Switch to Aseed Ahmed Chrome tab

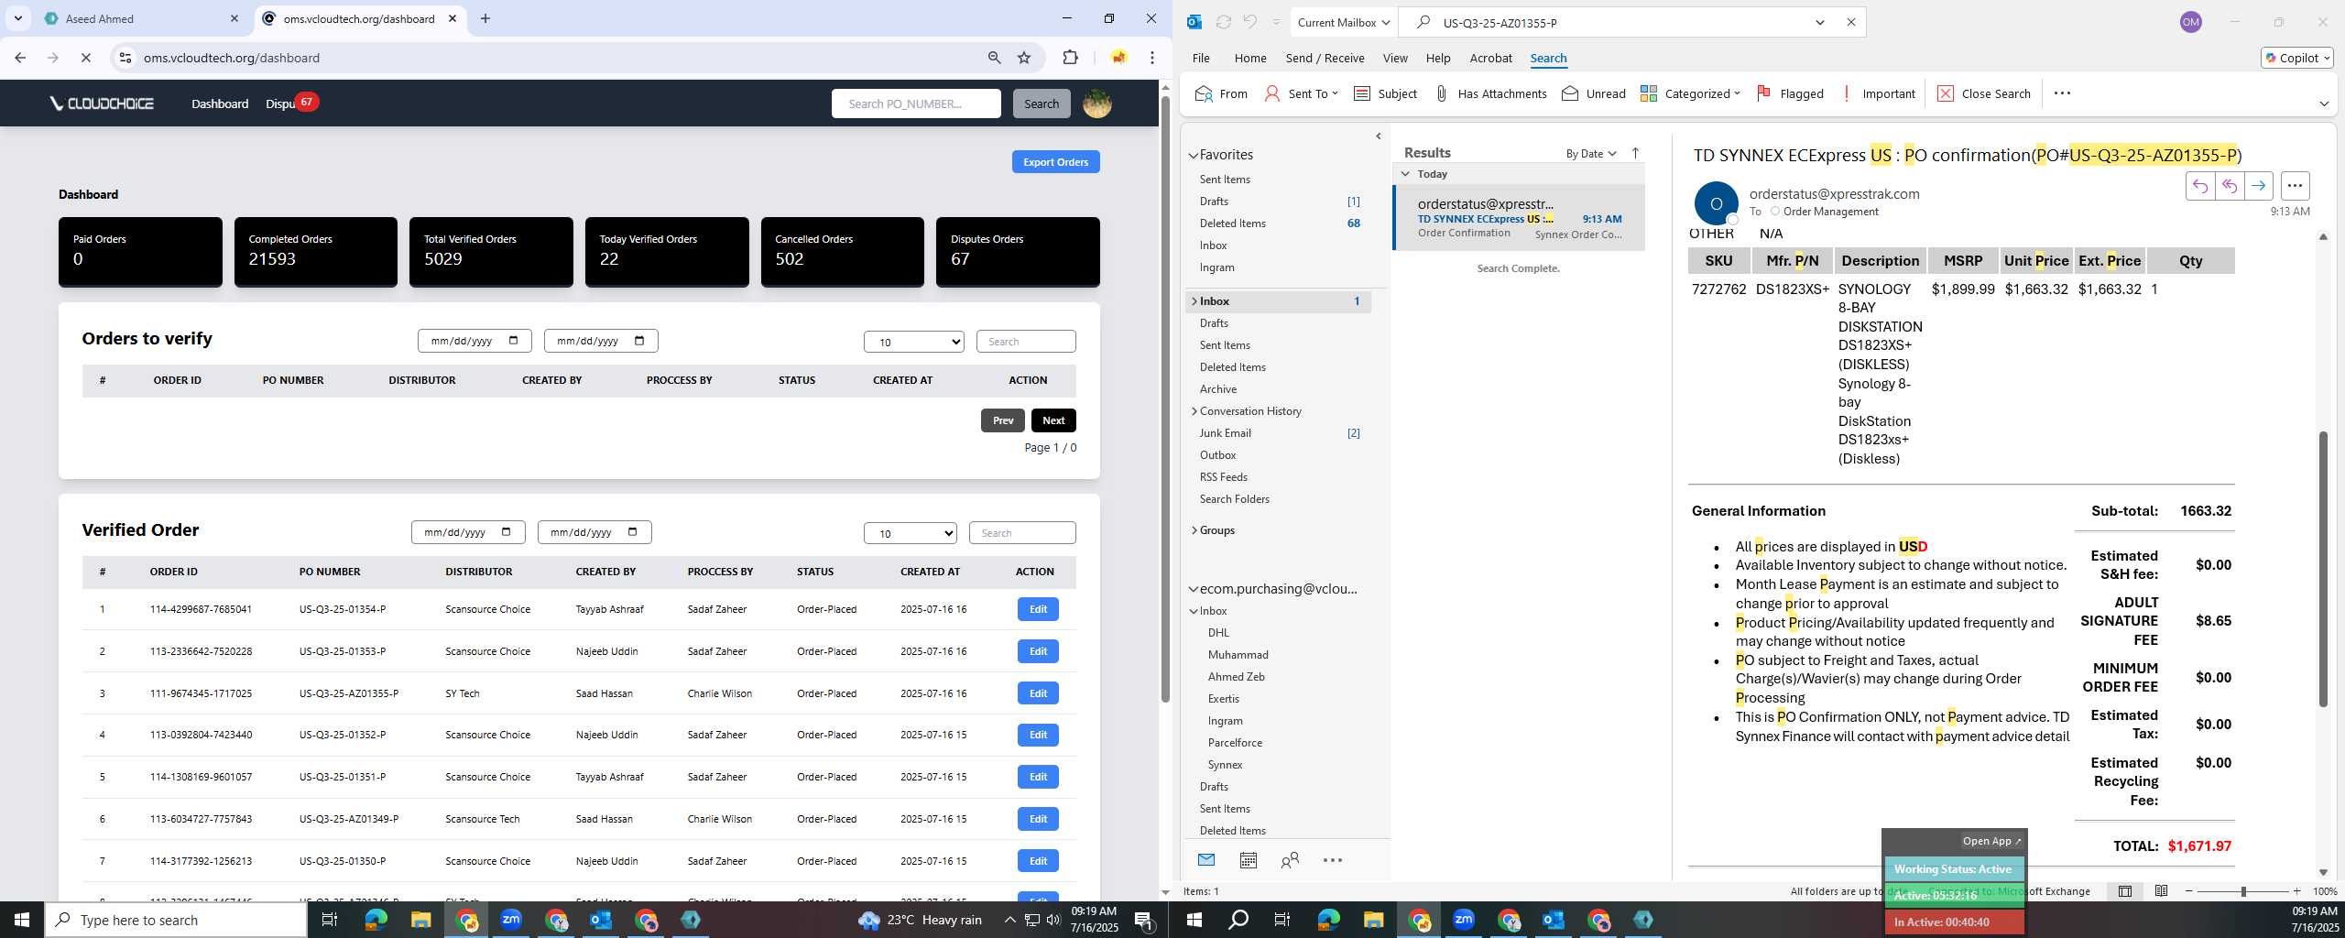tap(140, 18)
